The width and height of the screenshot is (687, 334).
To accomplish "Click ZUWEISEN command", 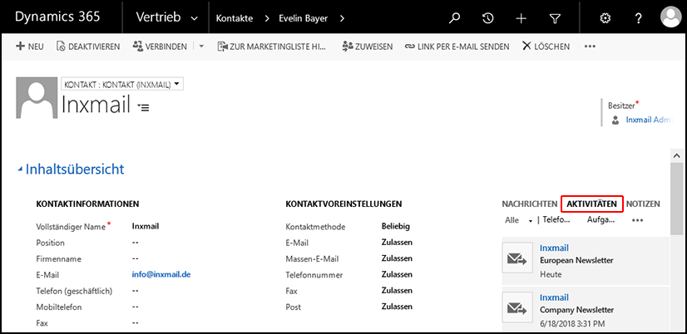I will click(368, 47).
